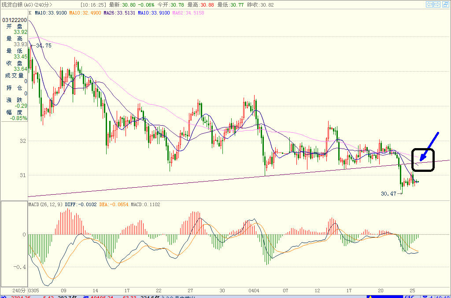The image size is (451, 298).
Task: Click the yellow warning icon in status bar
Action: 370,297
